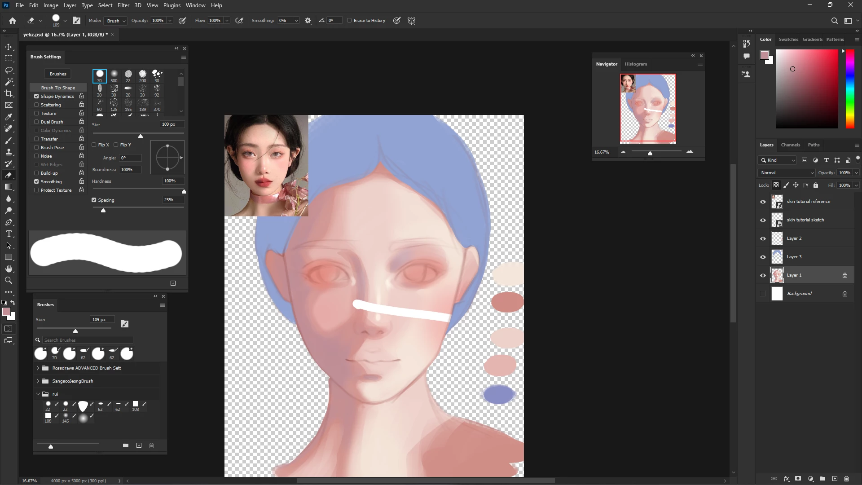Open the layer blend mode Normal dropdown
This screenshot has height=485, width=862.
(787, 173)
